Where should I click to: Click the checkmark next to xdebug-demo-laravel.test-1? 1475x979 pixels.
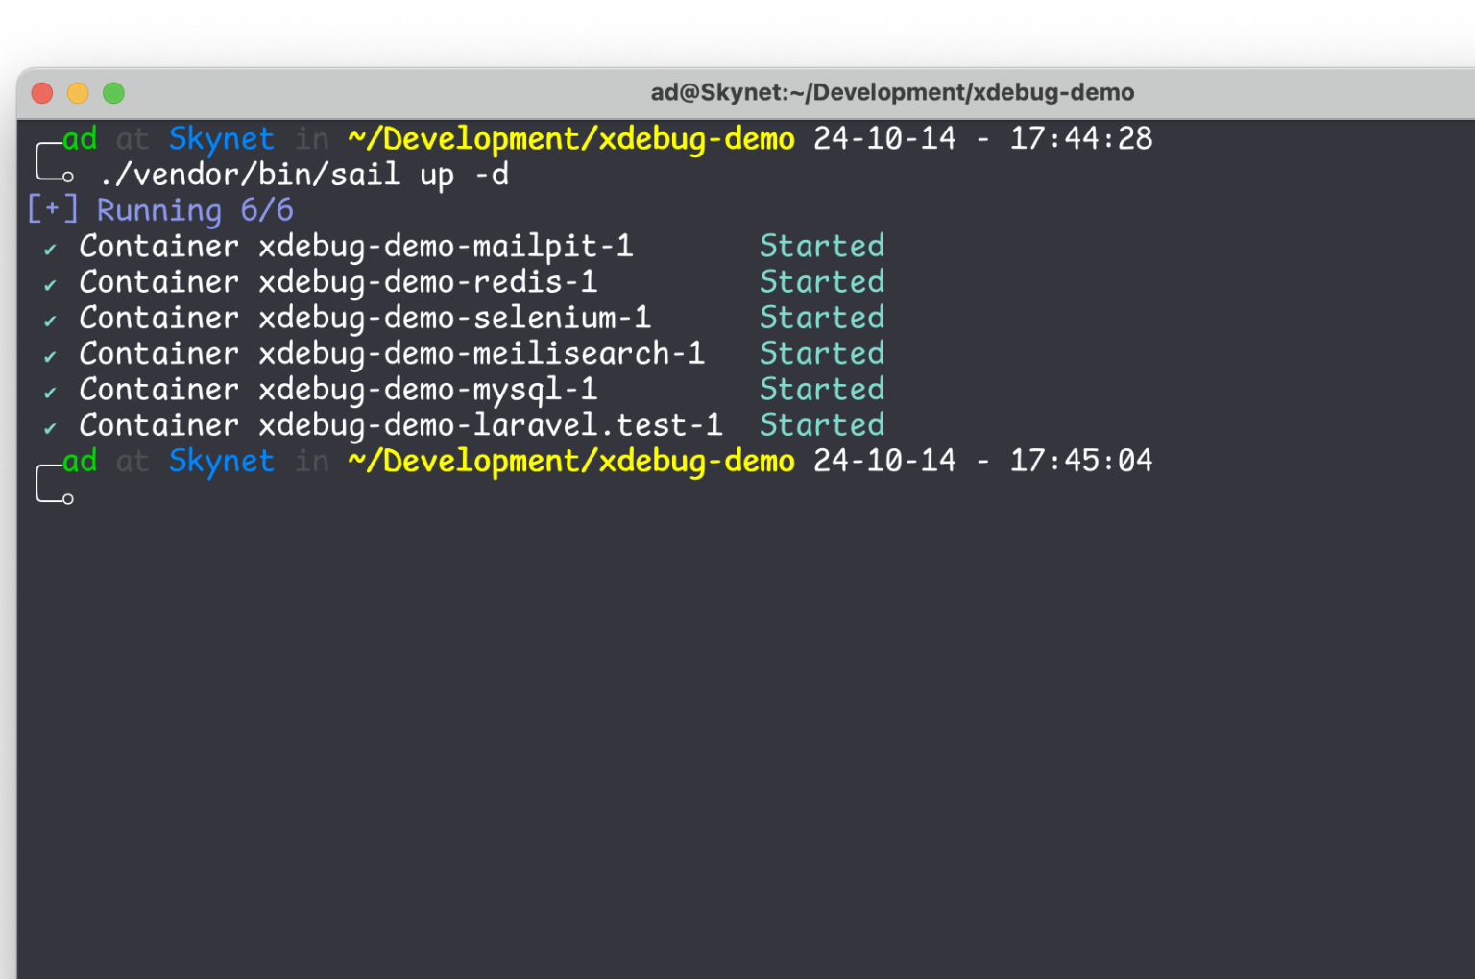click(x=49, y=424)
